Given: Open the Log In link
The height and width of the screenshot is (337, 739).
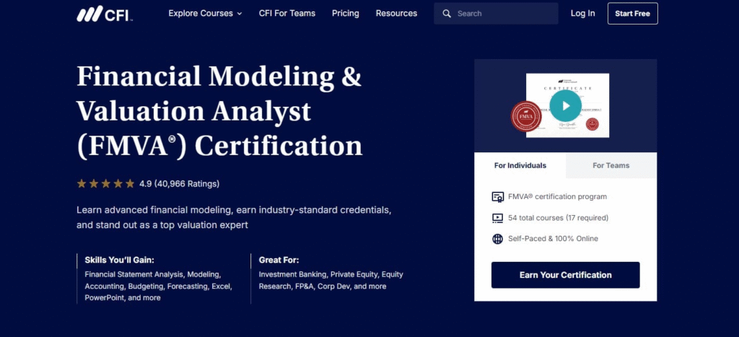Looking at the screenshot, I should pos(583,13).
